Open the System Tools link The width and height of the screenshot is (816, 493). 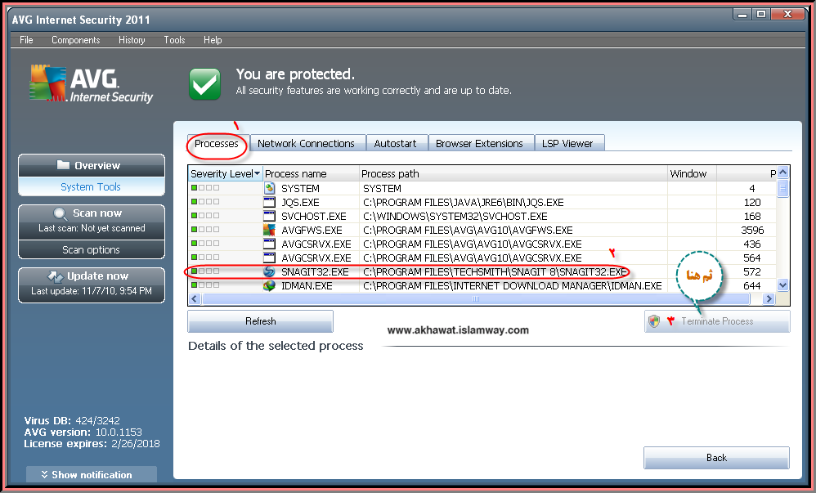tap(91, 186)
